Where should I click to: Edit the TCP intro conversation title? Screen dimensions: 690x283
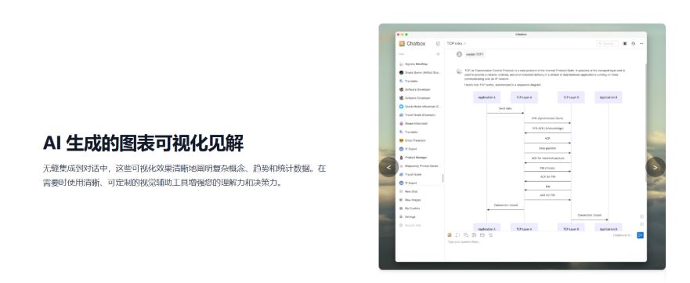[x=464, y=44]
